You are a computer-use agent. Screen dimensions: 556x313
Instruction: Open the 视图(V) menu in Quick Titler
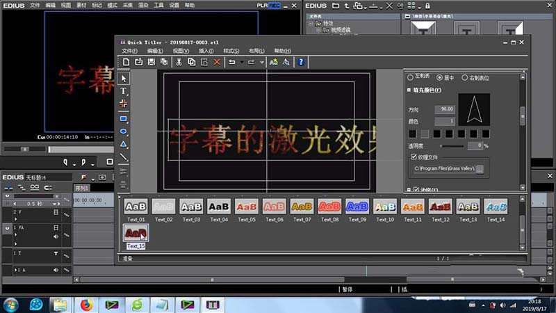tap(181, 51)
